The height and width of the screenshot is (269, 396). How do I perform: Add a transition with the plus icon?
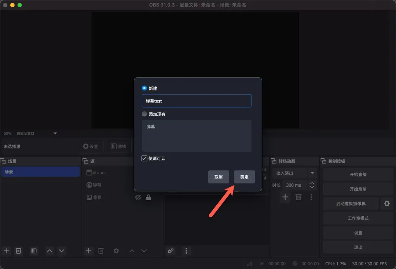[285, 197]
